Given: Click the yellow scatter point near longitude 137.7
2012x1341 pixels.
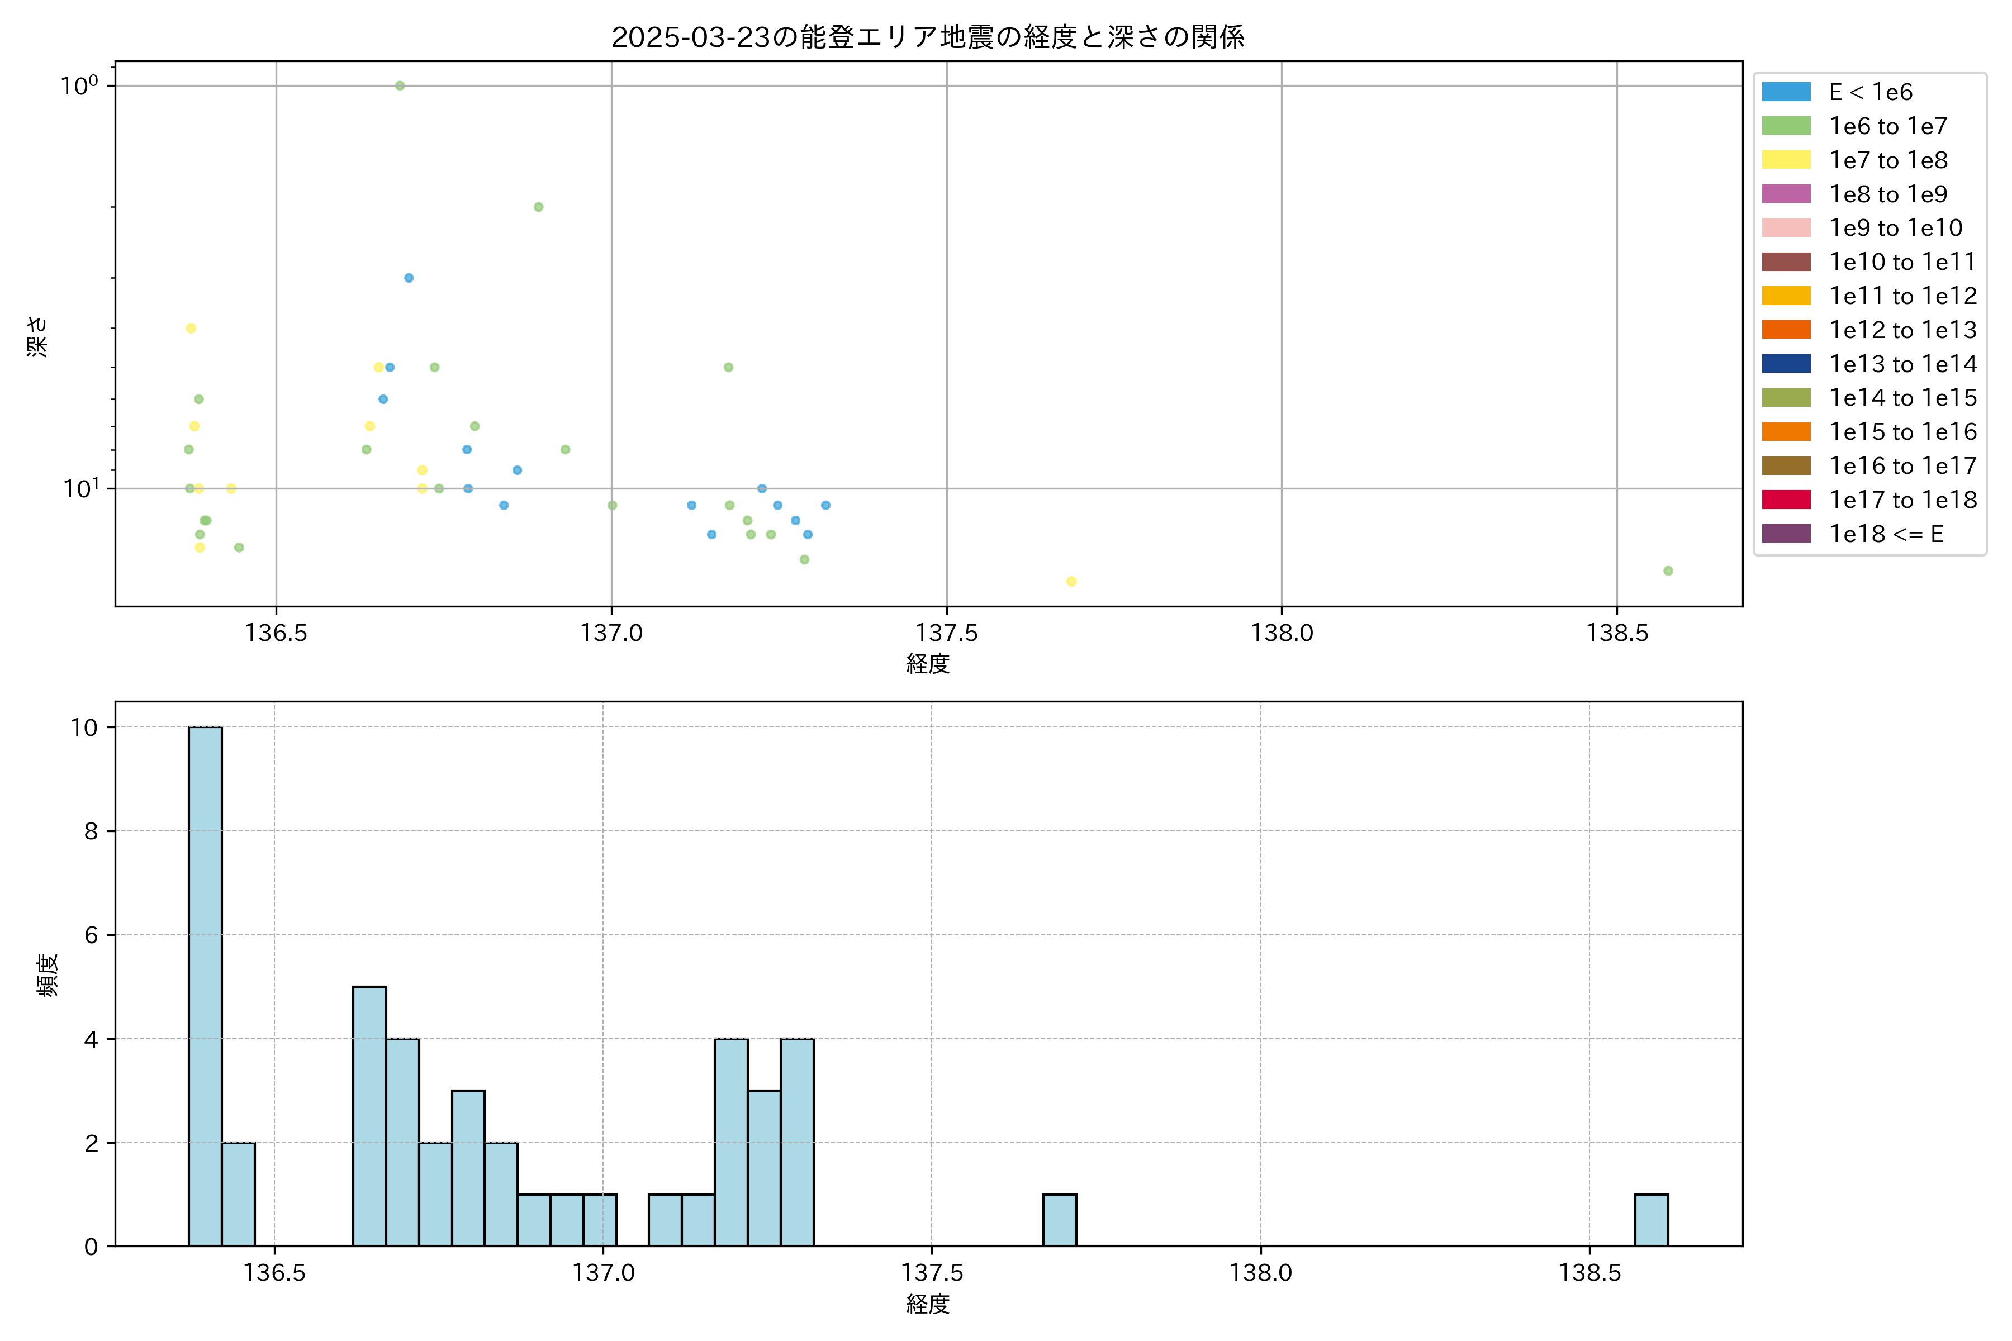Looking at the screenshot, I should point(1071,582).
